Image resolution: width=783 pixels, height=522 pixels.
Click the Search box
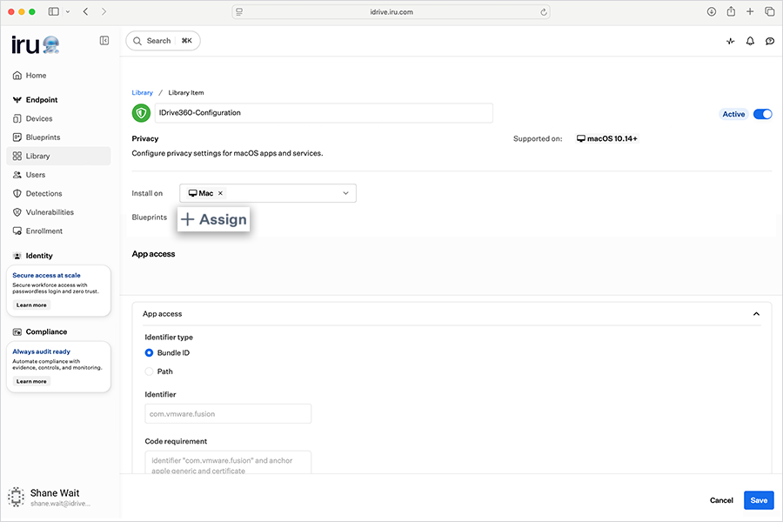pos(164,41)
